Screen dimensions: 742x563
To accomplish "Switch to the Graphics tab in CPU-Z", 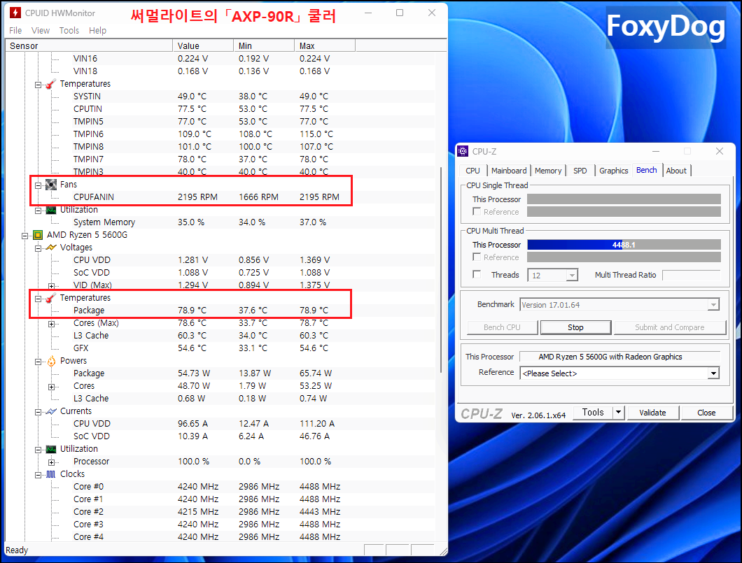I will coord(613,171).
